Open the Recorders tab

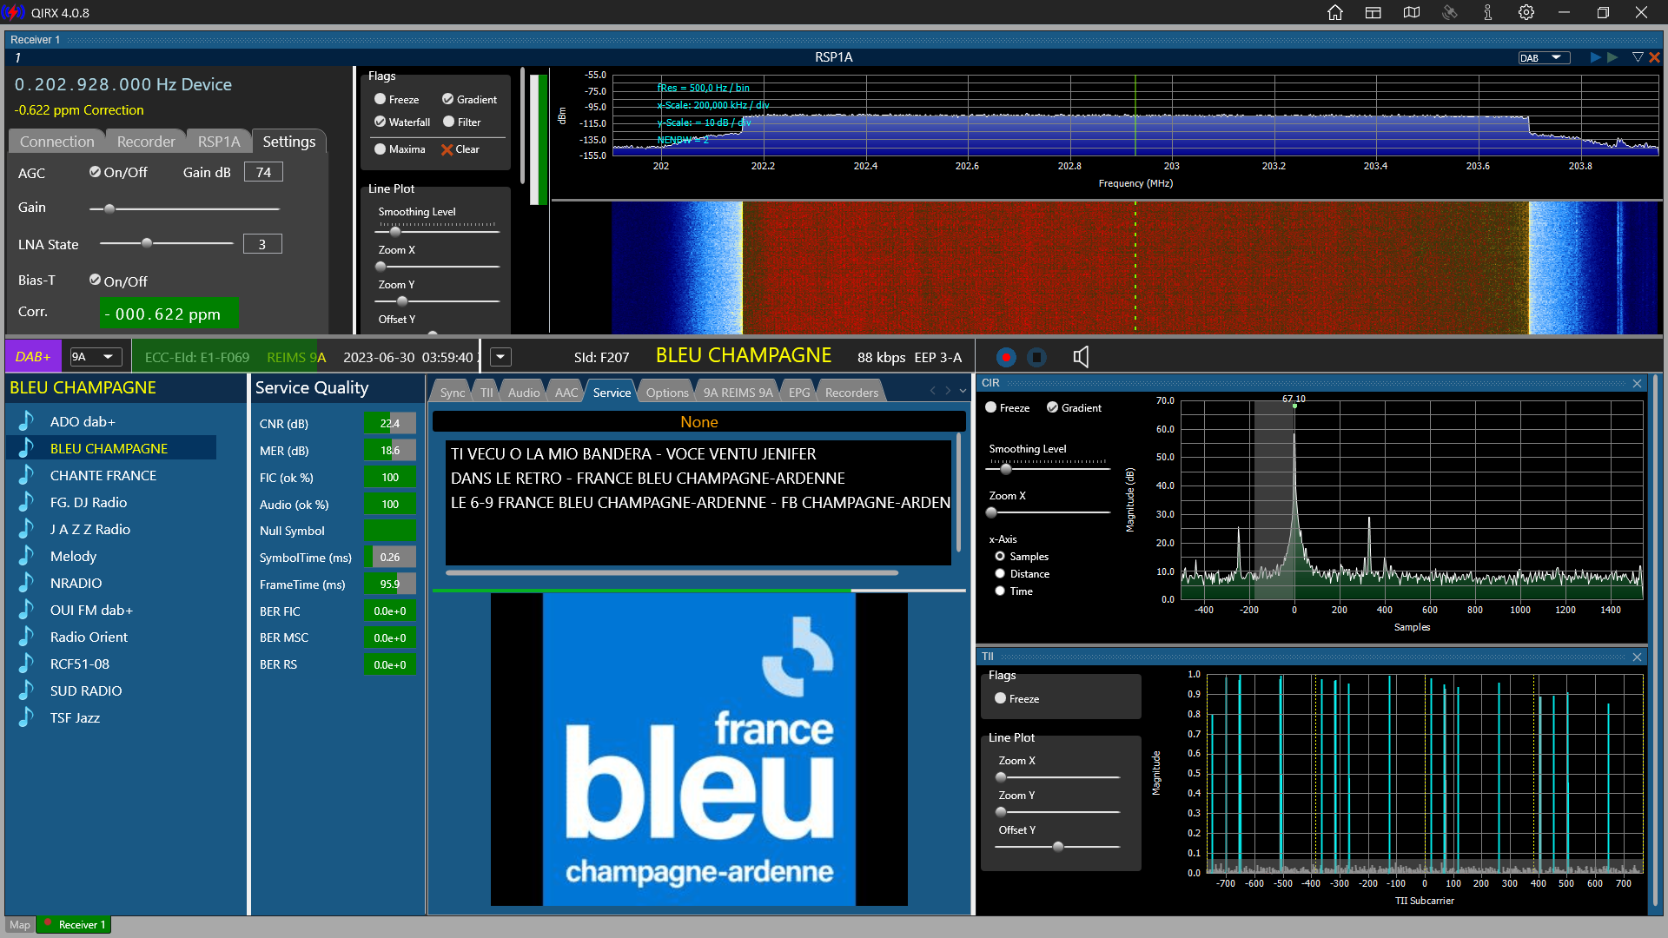851,393
